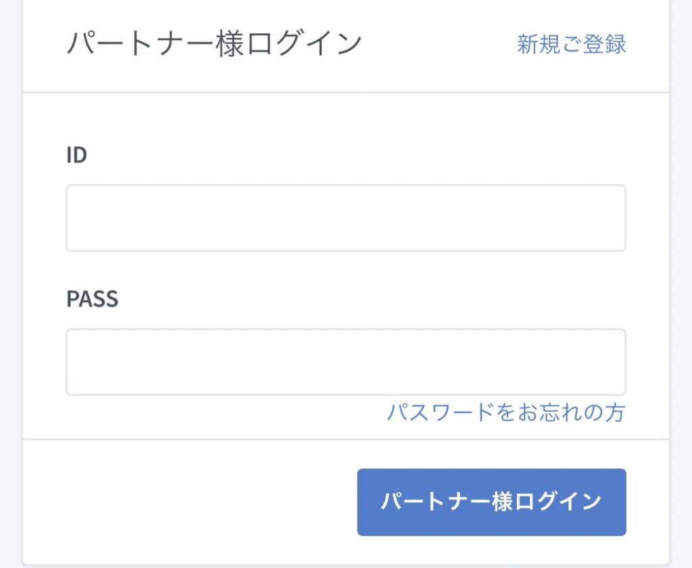This screenshot has height=568, width=692.
Task: Click the card title パートナー様ログイン
Action: (x=214, y=44)
